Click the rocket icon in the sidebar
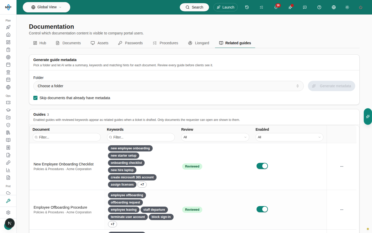 [x=8, y=27]
